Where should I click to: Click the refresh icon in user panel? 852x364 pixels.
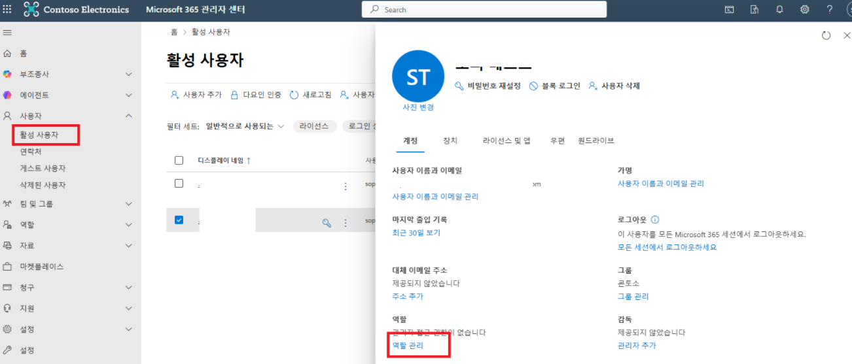pyautogui.click(x=826, y=36)
